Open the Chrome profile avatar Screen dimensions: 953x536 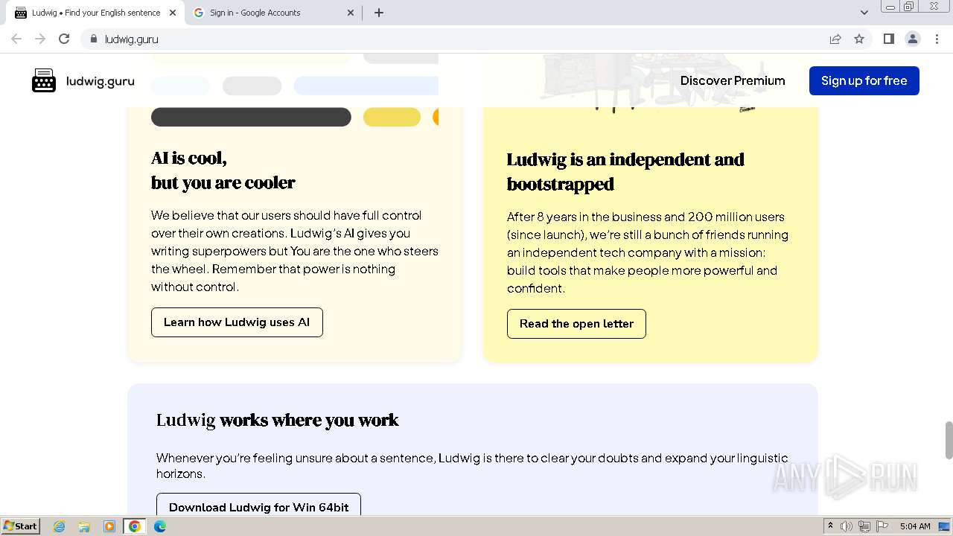point(913,39)
